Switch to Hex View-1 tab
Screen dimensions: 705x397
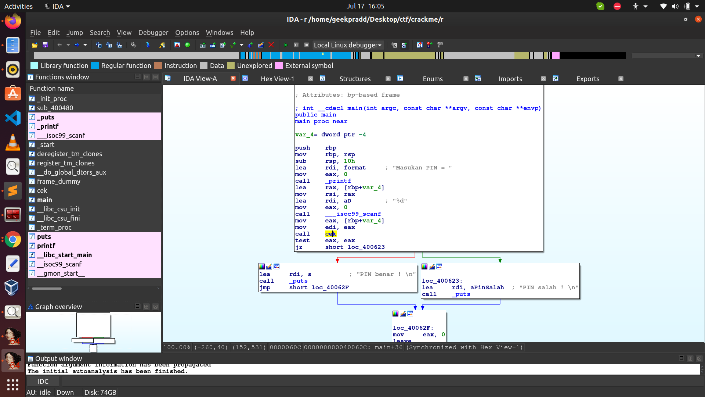tap(277, 79)
